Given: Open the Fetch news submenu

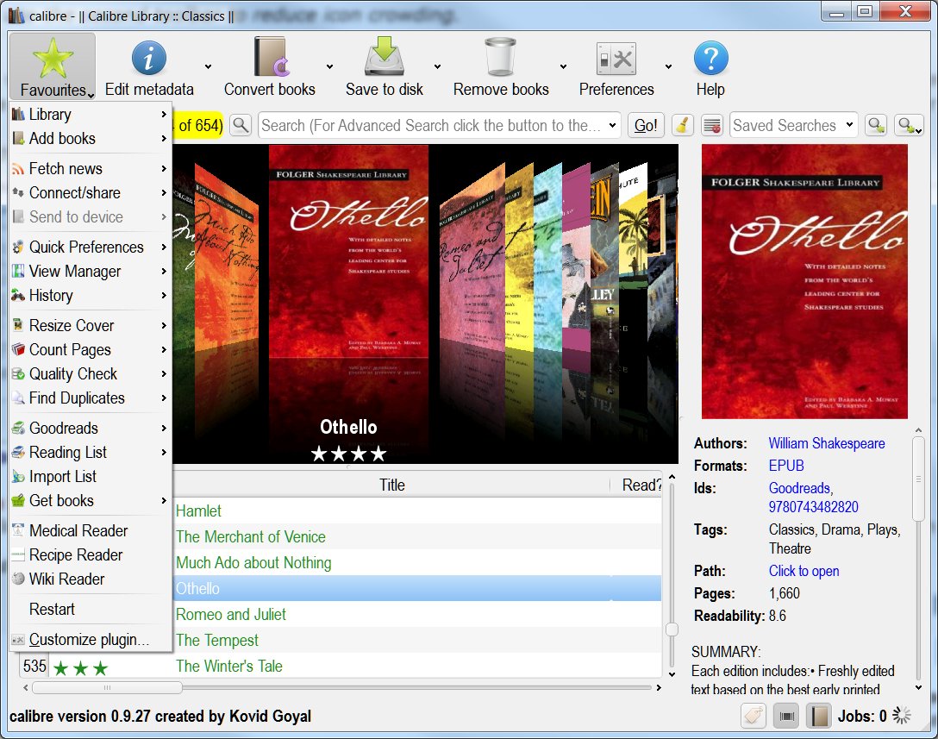Looking at the screenshot, I should (91, 169).
